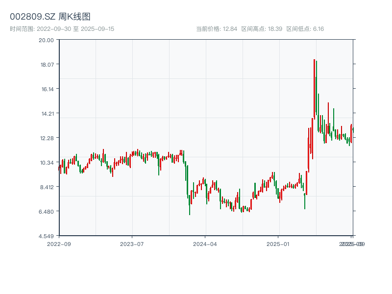Screen dimensions: 392x294
Task: Click the 002809.SZ 周K线图 chart title
Action: [x=50, y=17]
